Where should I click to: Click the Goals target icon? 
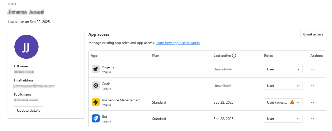[96, 86]
